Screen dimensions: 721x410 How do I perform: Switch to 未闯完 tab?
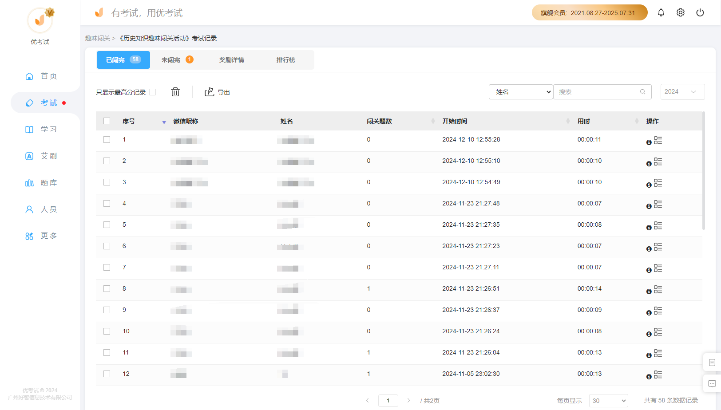(177, 60)
